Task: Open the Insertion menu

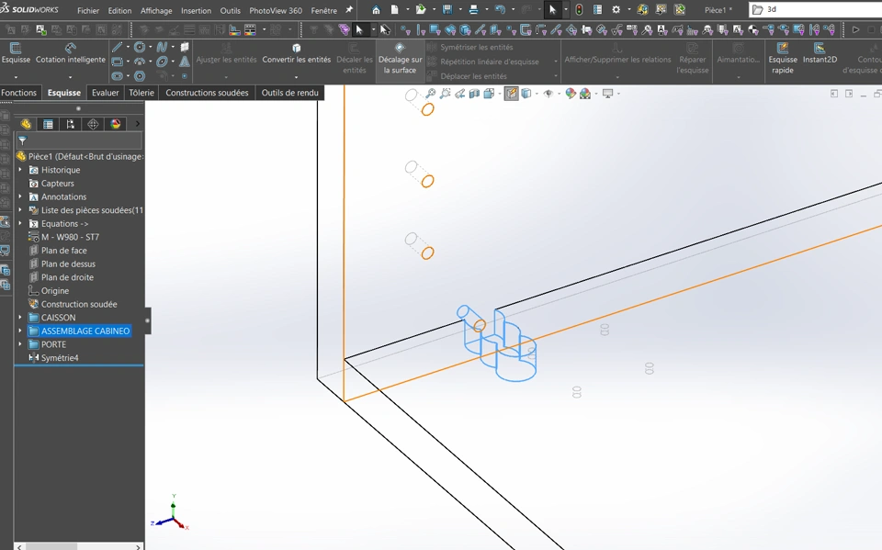Action: coord(196,11)
